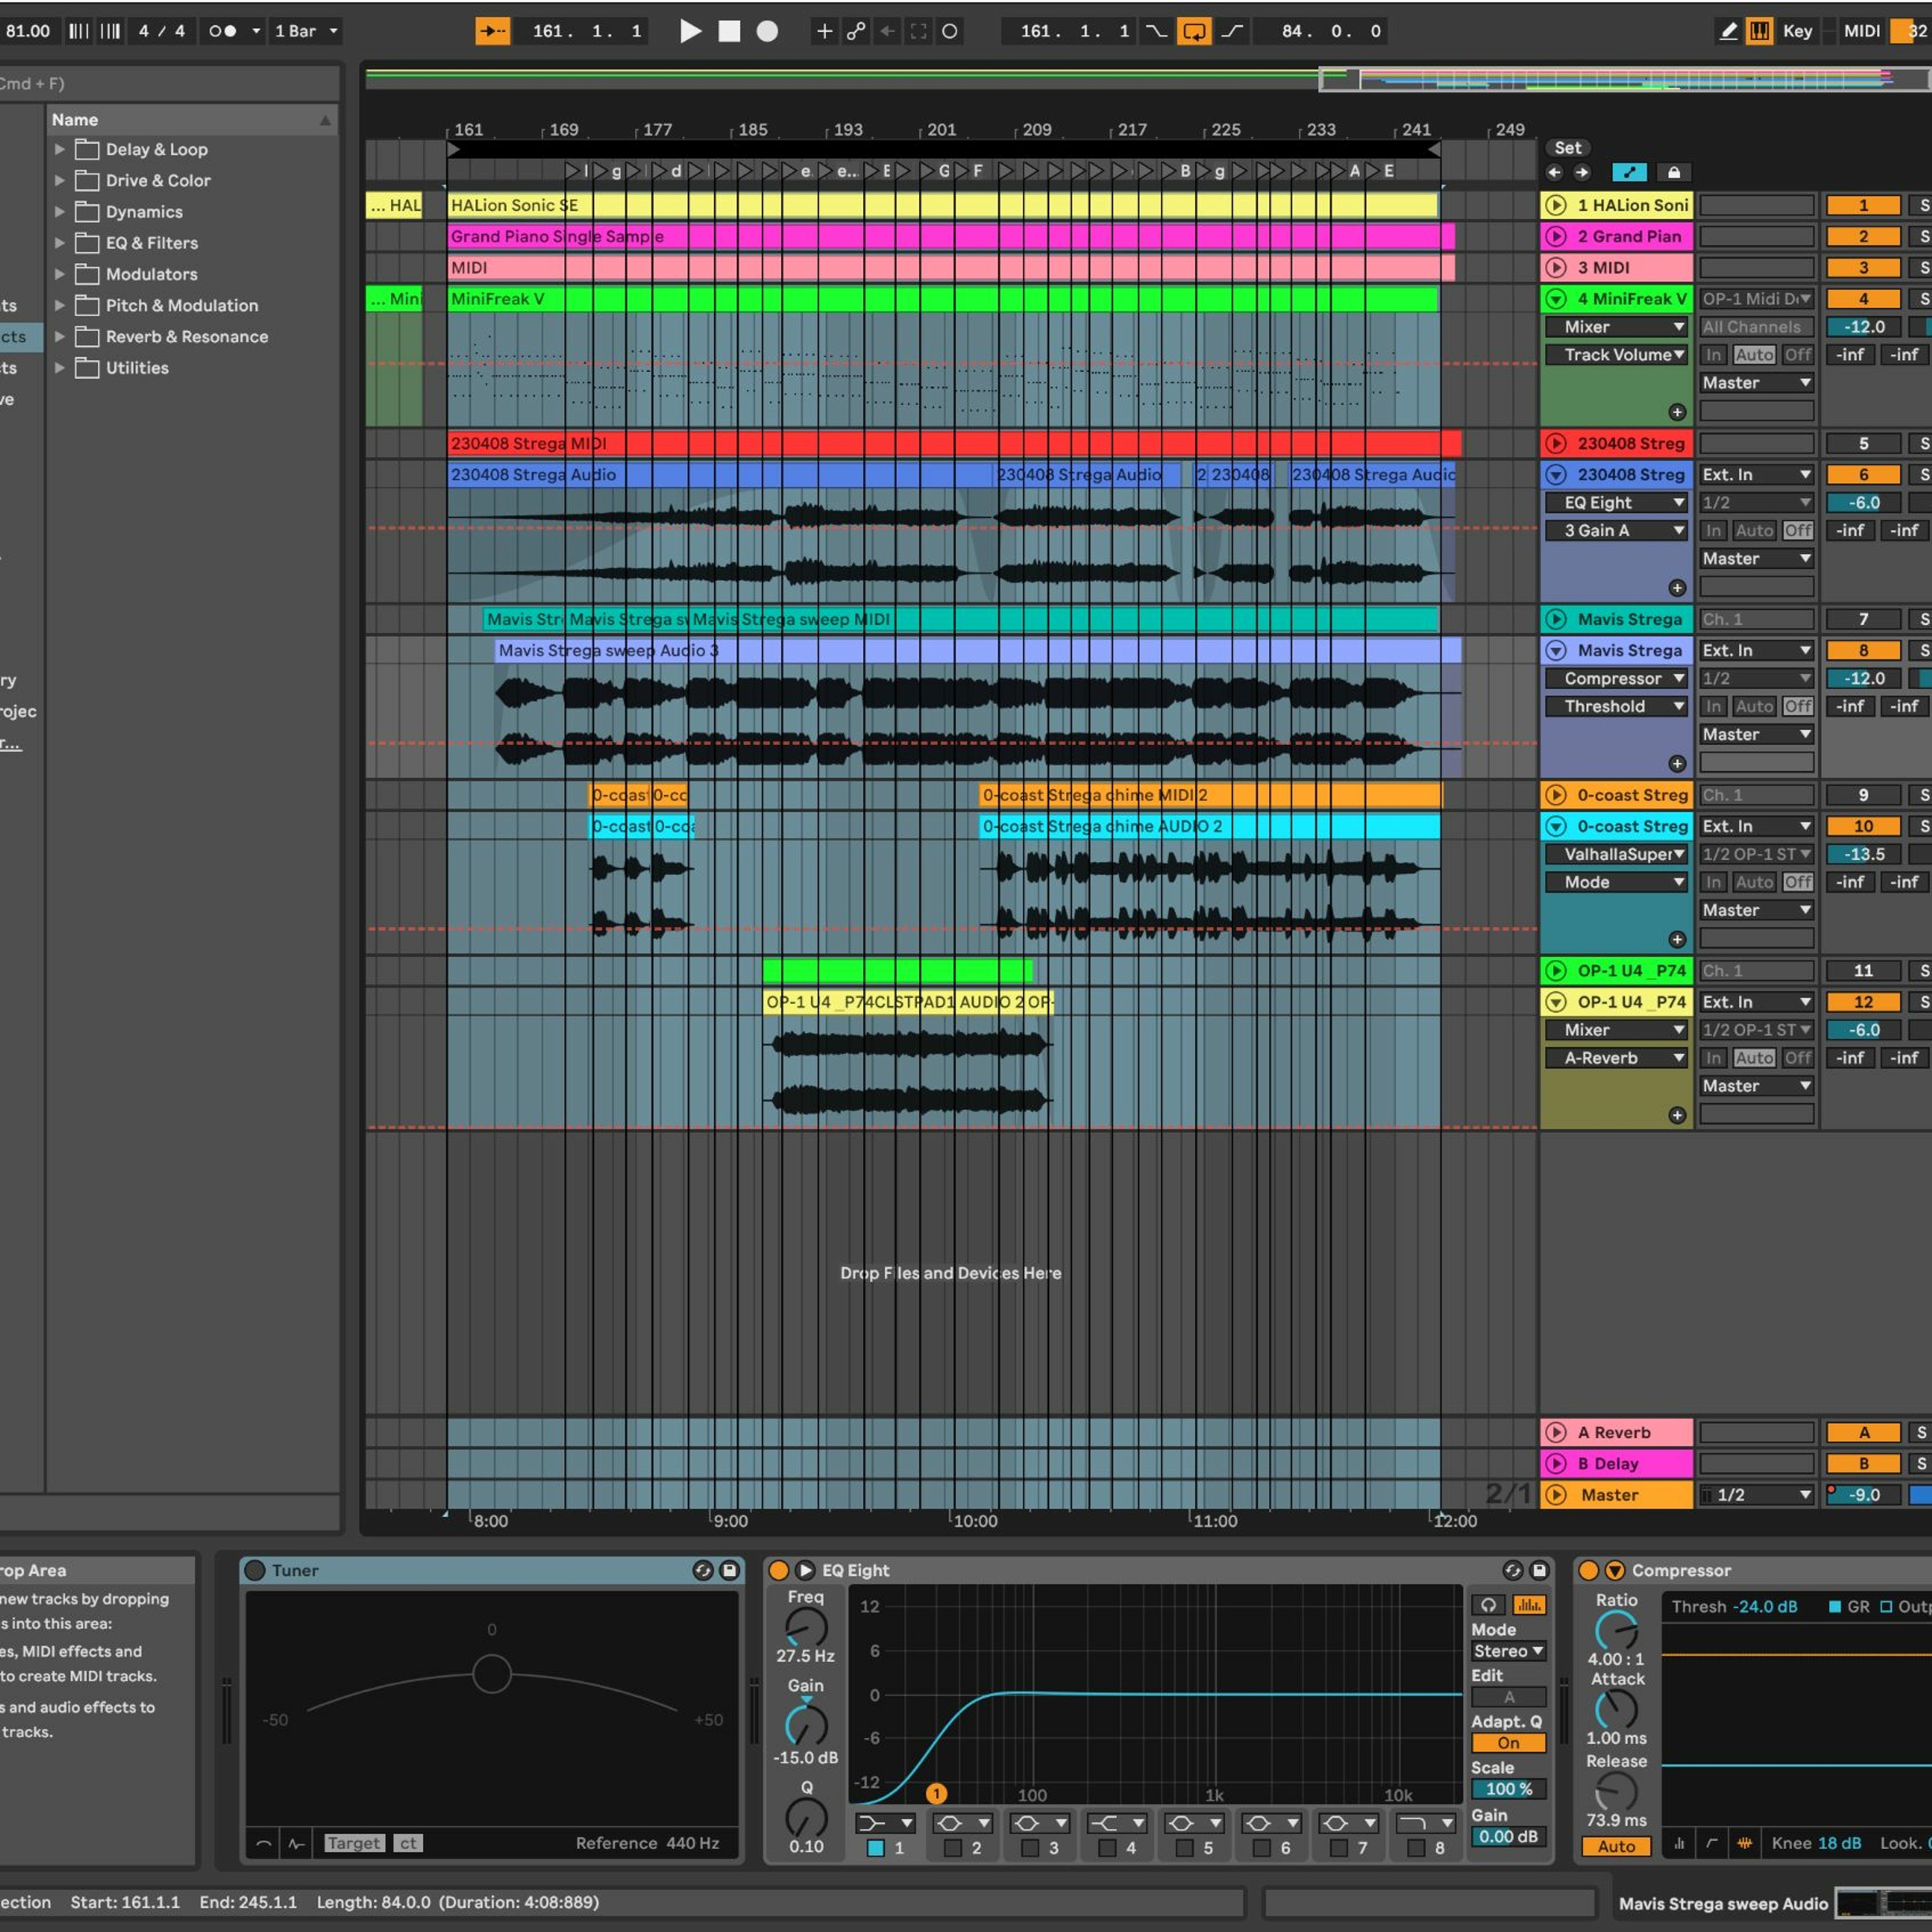The height and width of the screenshot is (1932, 1932).
Task: Click the Re-Enable Automation arrow icon
Action: click(x=887, y=31)
